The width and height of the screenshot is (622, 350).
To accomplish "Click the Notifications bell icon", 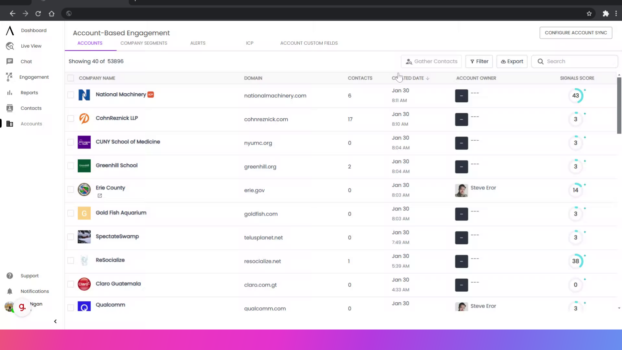I will 10,291.
